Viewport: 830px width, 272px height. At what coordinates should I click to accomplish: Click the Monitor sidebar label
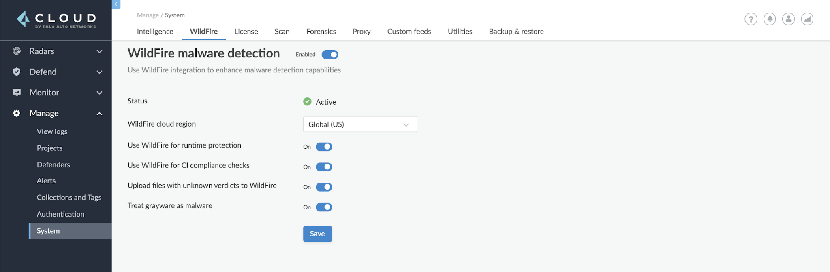44,92
